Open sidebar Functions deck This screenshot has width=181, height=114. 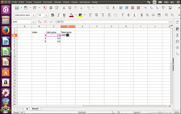[x=178, y=54]
